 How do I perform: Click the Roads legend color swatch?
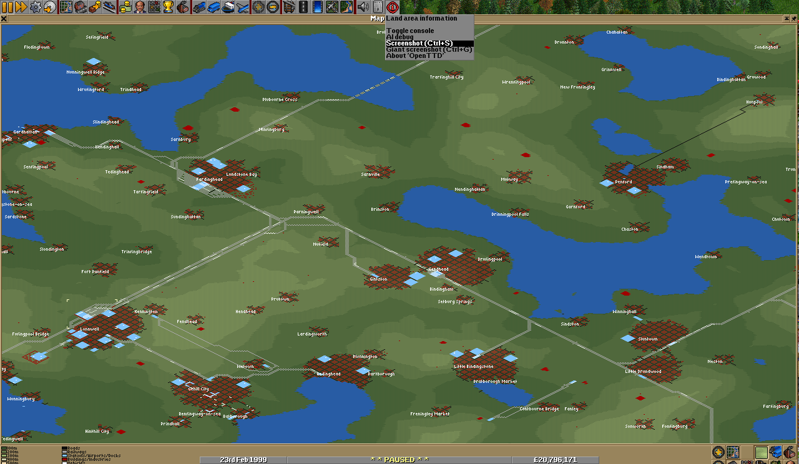pos(64,448)
